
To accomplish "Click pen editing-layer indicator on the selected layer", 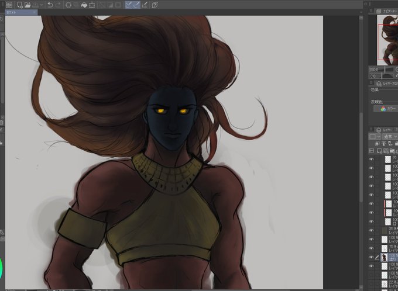I will click(x=377, y=258).
